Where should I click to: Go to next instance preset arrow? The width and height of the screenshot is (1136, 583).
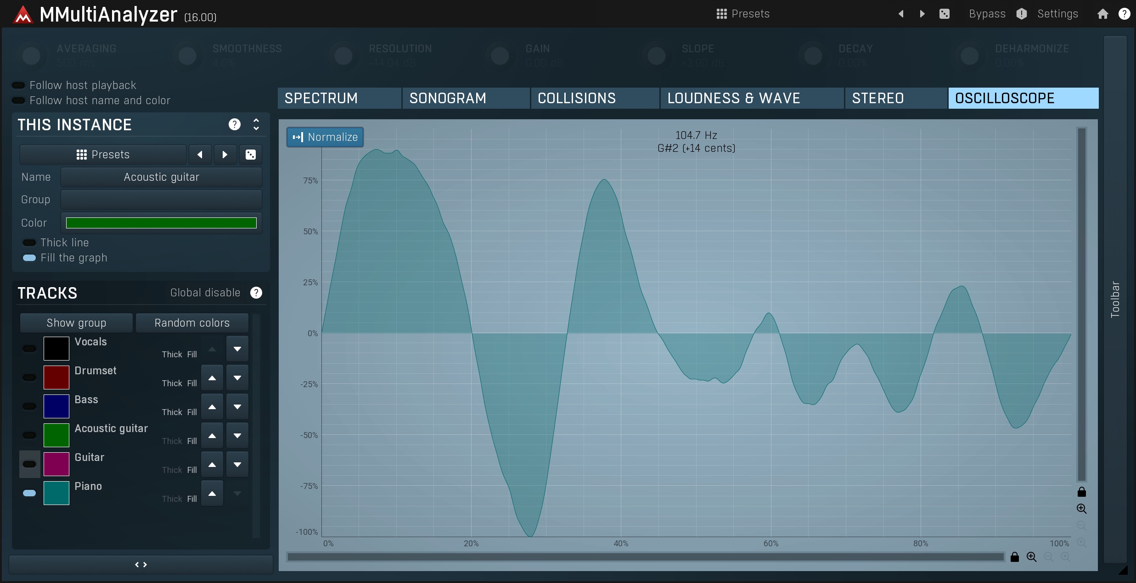tap(225, 155)
